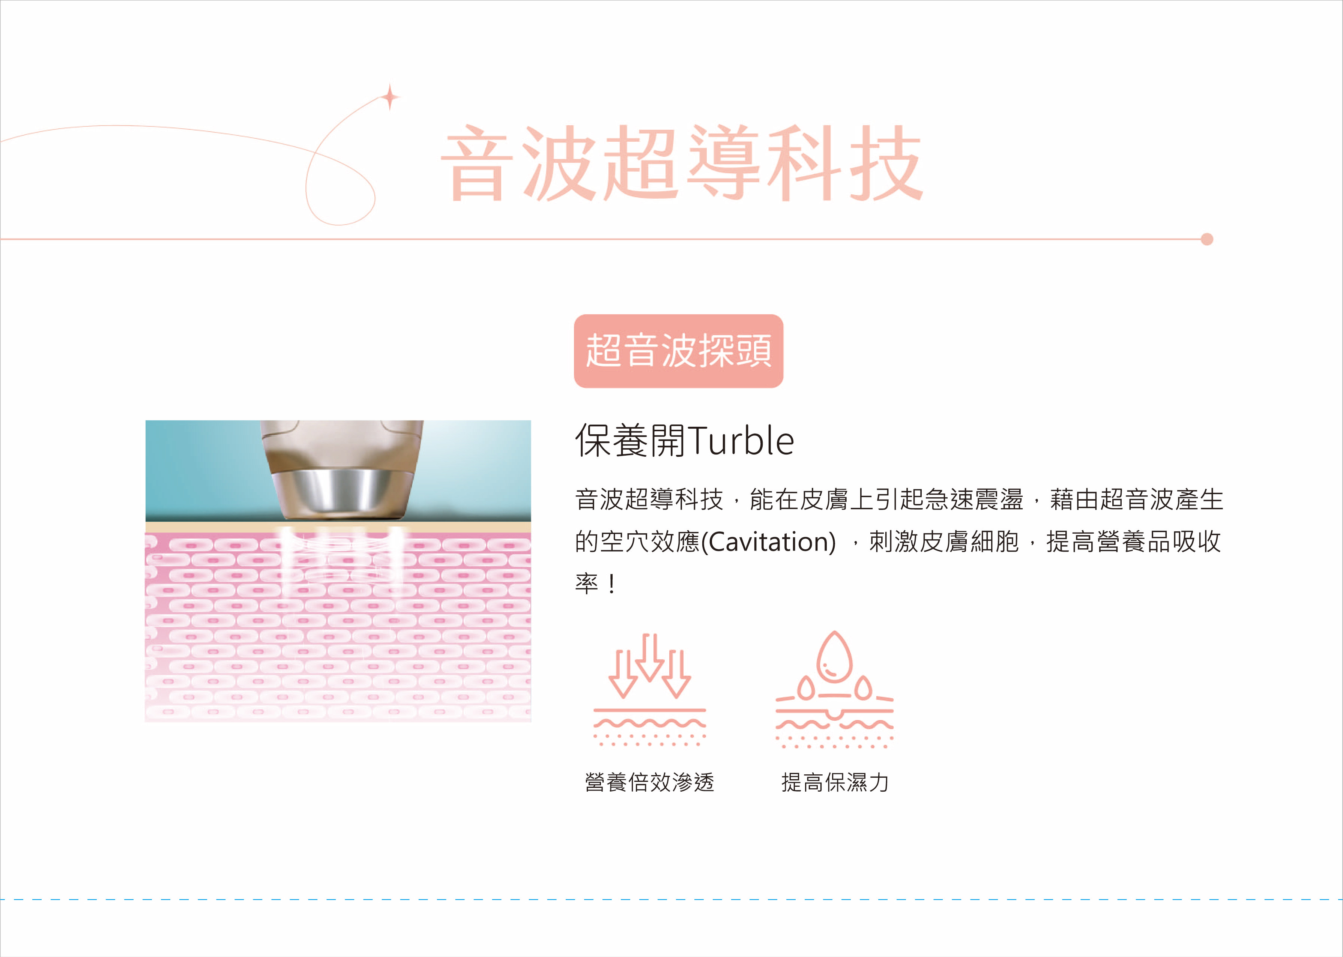The width and height of the screenshot is (1343, 957).
Task: Click the 提高保濕力 caption
Action: point(835,783)
